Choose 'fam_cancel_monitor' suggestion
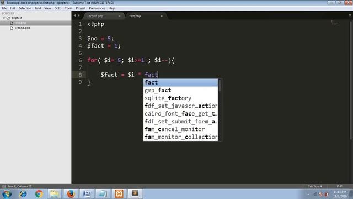Viewport: 353px width, 199px height. pyautogui.click(x=180, y=129)
